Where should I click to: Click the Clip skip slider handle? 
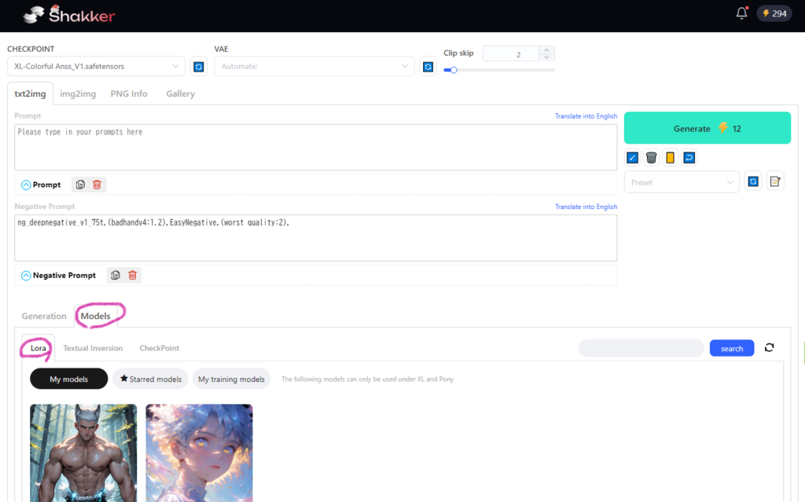pyautogui.click(x=454, y=70)
